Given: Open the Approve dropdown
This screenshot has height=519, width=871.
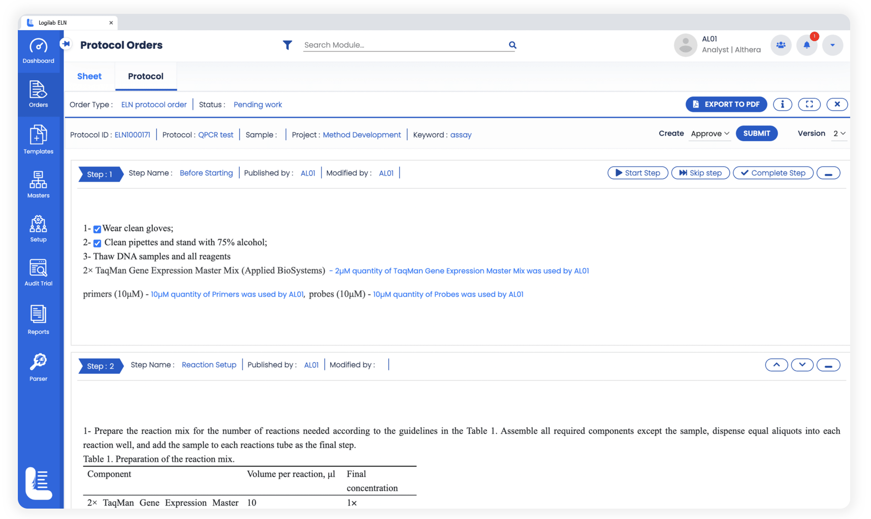Looking at the screenshot, I should click(710, 134).
